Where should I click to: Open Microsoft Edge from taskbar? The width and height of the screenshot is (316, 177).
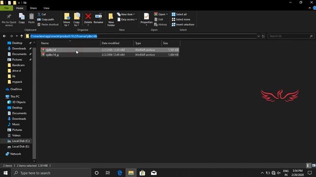tap(119, 173)
